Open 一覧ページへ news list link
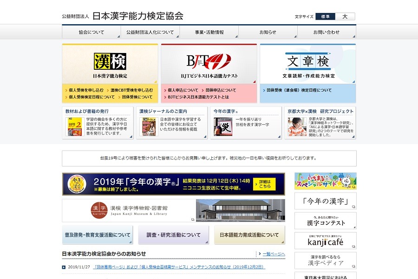This screenshot has width=418, height=279. (274, 254)
